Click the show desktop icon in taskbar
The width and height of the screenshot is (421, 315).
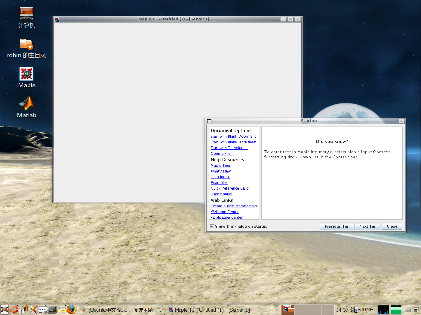4,310
